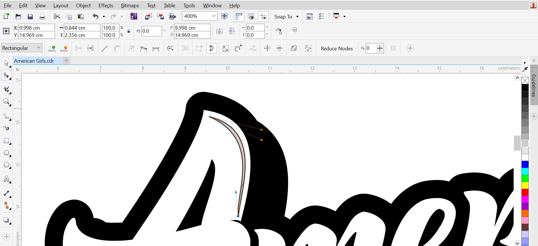The height and width of the screenshot is (246, 538).
Task: Select the Text tool
Action: [6, 179]
